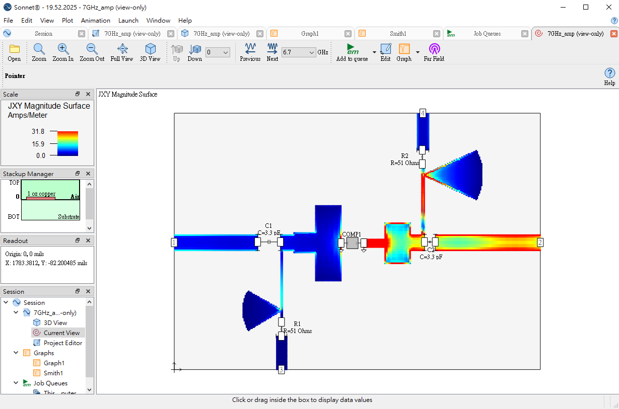Screen dimensions: 619x409
Task: Collapse the Graphs tree node
Action: pos(16,353)
